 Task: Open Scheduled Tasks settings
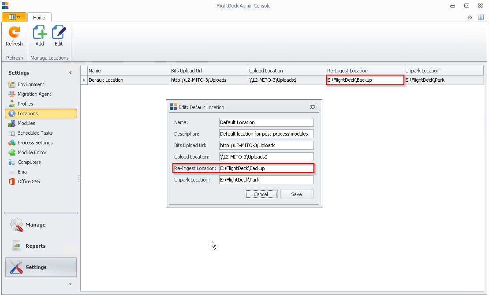[x=35, y=133]
